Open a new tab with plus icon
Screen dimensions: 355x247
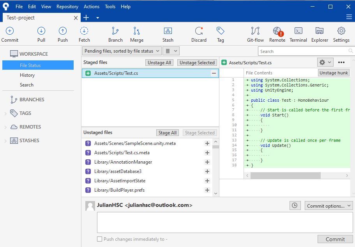[x=86, y=18]
